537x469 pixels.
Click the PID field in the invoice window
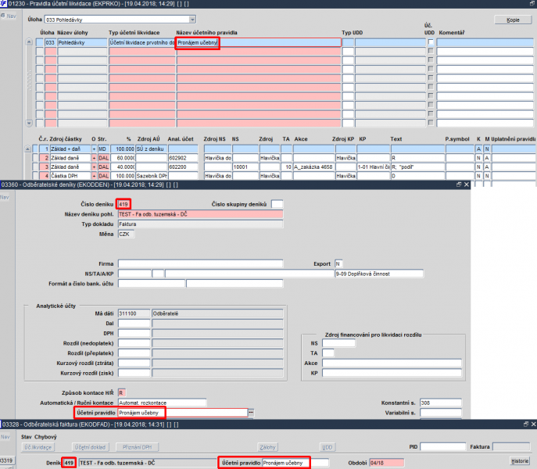[x=443, y=447]
